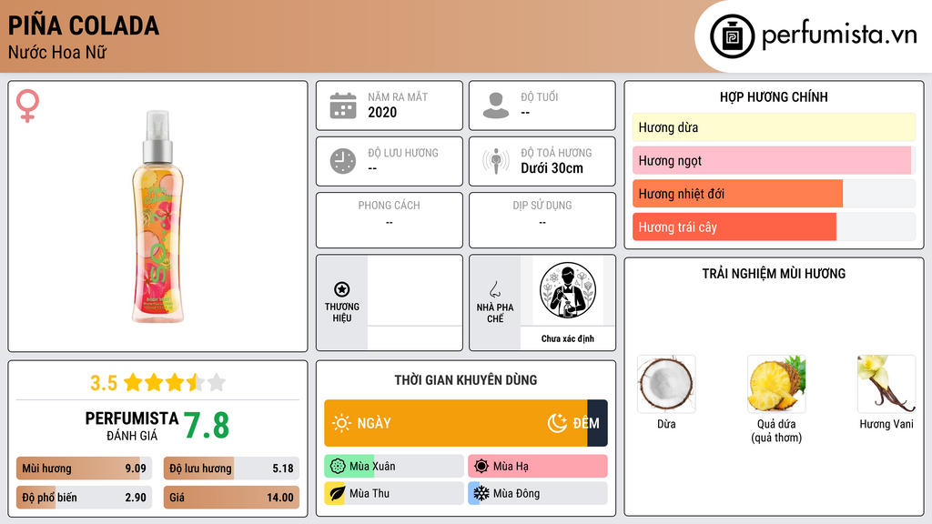Image resolution: width=932 pixels, height=524 pixels.
Task: Click the snowflake icon for Mùa Đông
Action: coord(481,493)
